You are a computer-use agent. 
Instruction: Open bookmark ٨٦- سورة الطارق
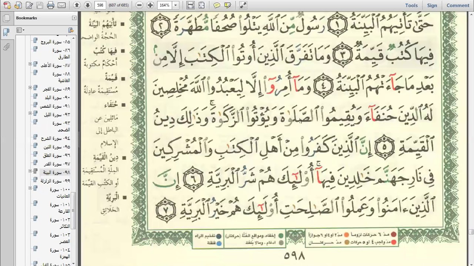click(61, 54)
